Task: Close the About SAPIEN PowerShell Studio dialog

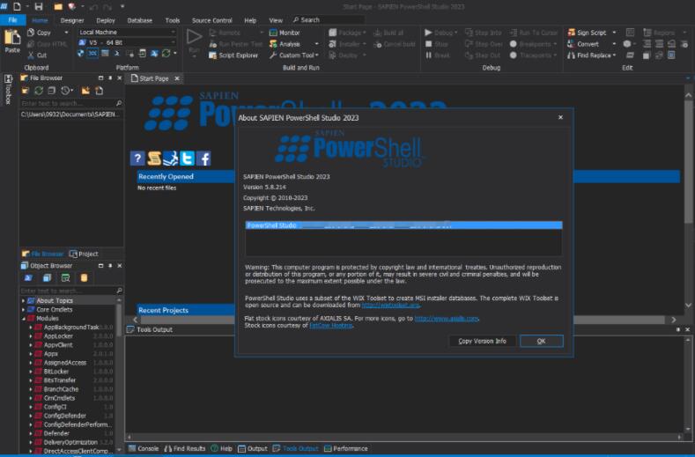Action: [x=561, y=117]
